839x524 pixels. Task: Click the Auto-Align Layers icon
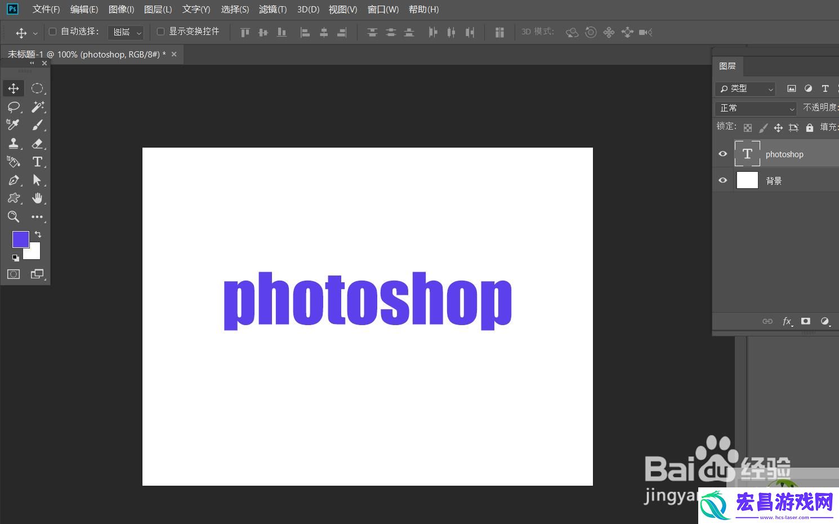pos(499,33)
